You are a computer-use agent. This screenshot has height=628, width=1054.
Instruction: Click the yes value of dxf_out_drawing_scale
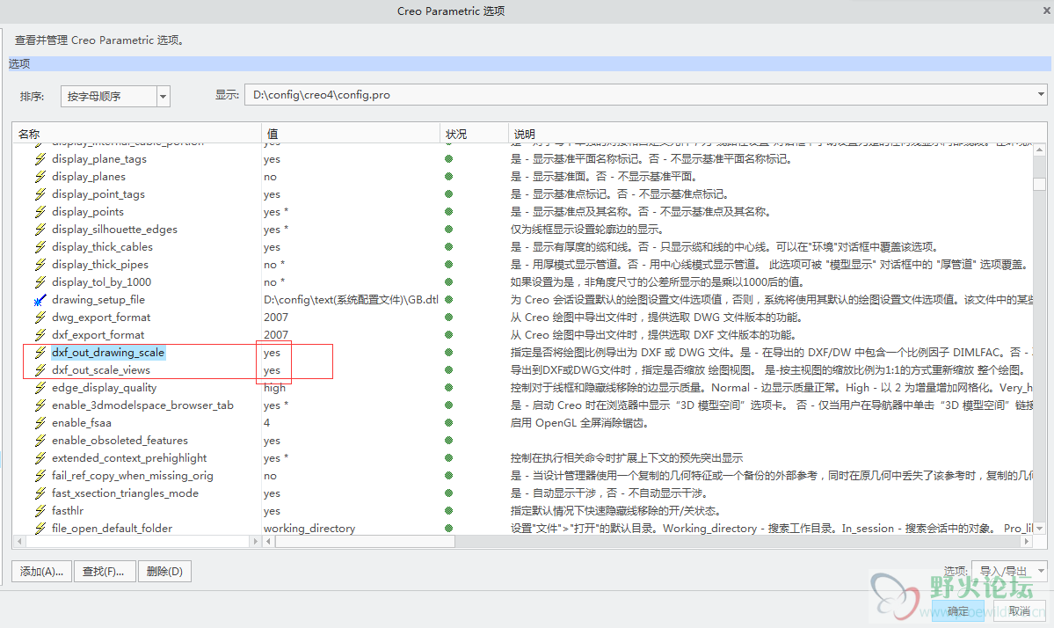pos(272,353)
